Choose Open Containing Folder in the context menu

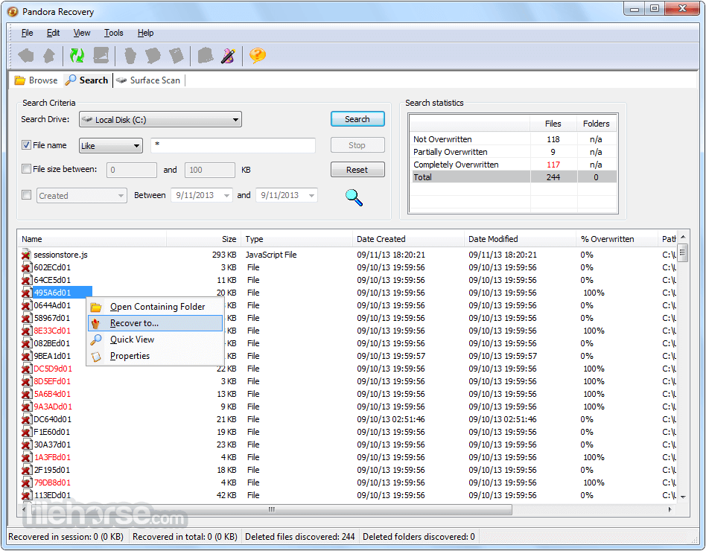(x=156, y=307)
